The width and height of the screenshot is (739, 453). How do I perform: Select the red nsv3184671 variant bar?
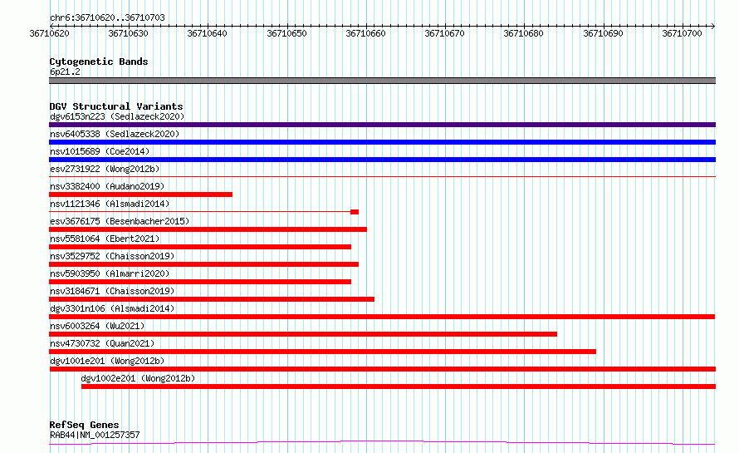[212, 299]
